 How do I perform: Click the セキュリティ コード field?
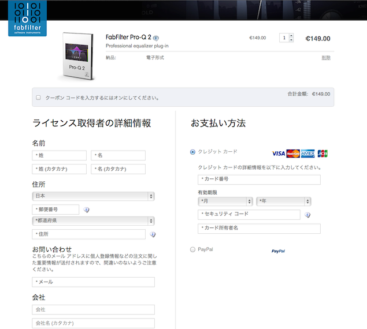[249, 215]
